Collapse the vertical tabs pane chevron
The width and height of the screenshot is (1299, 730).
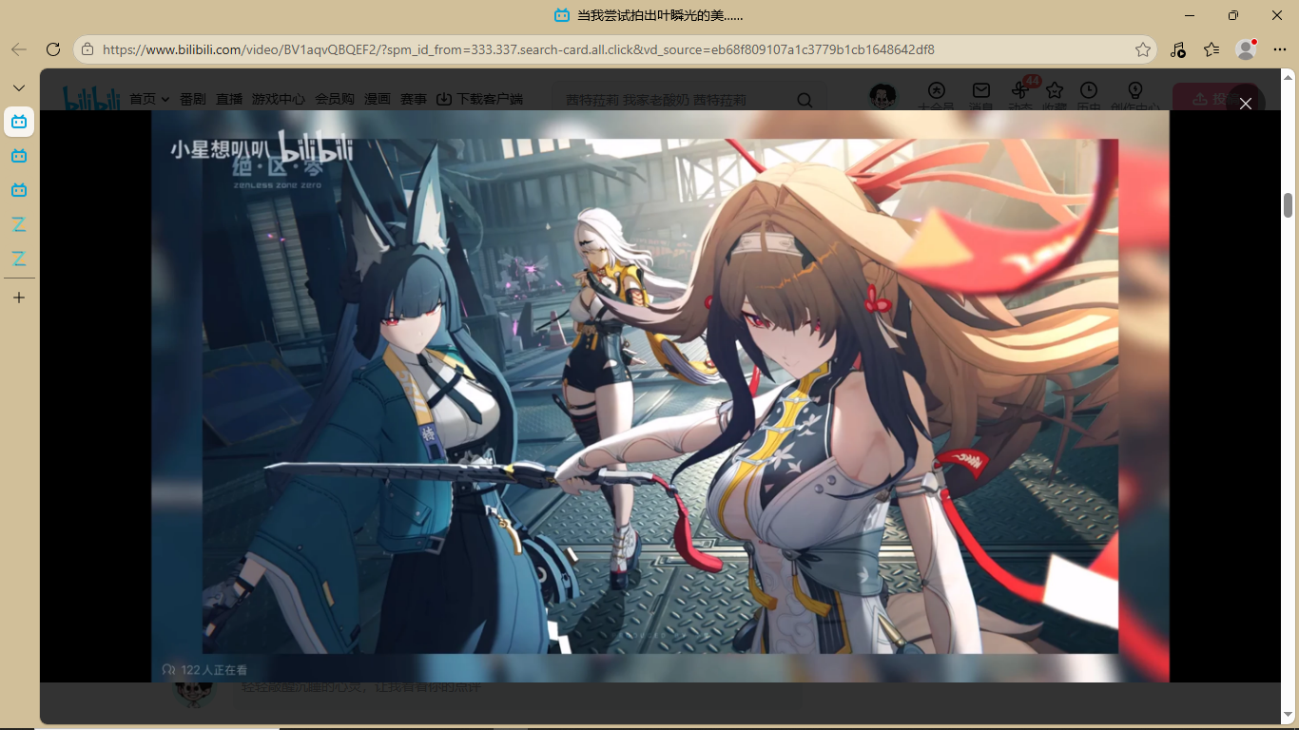point(19,87)
